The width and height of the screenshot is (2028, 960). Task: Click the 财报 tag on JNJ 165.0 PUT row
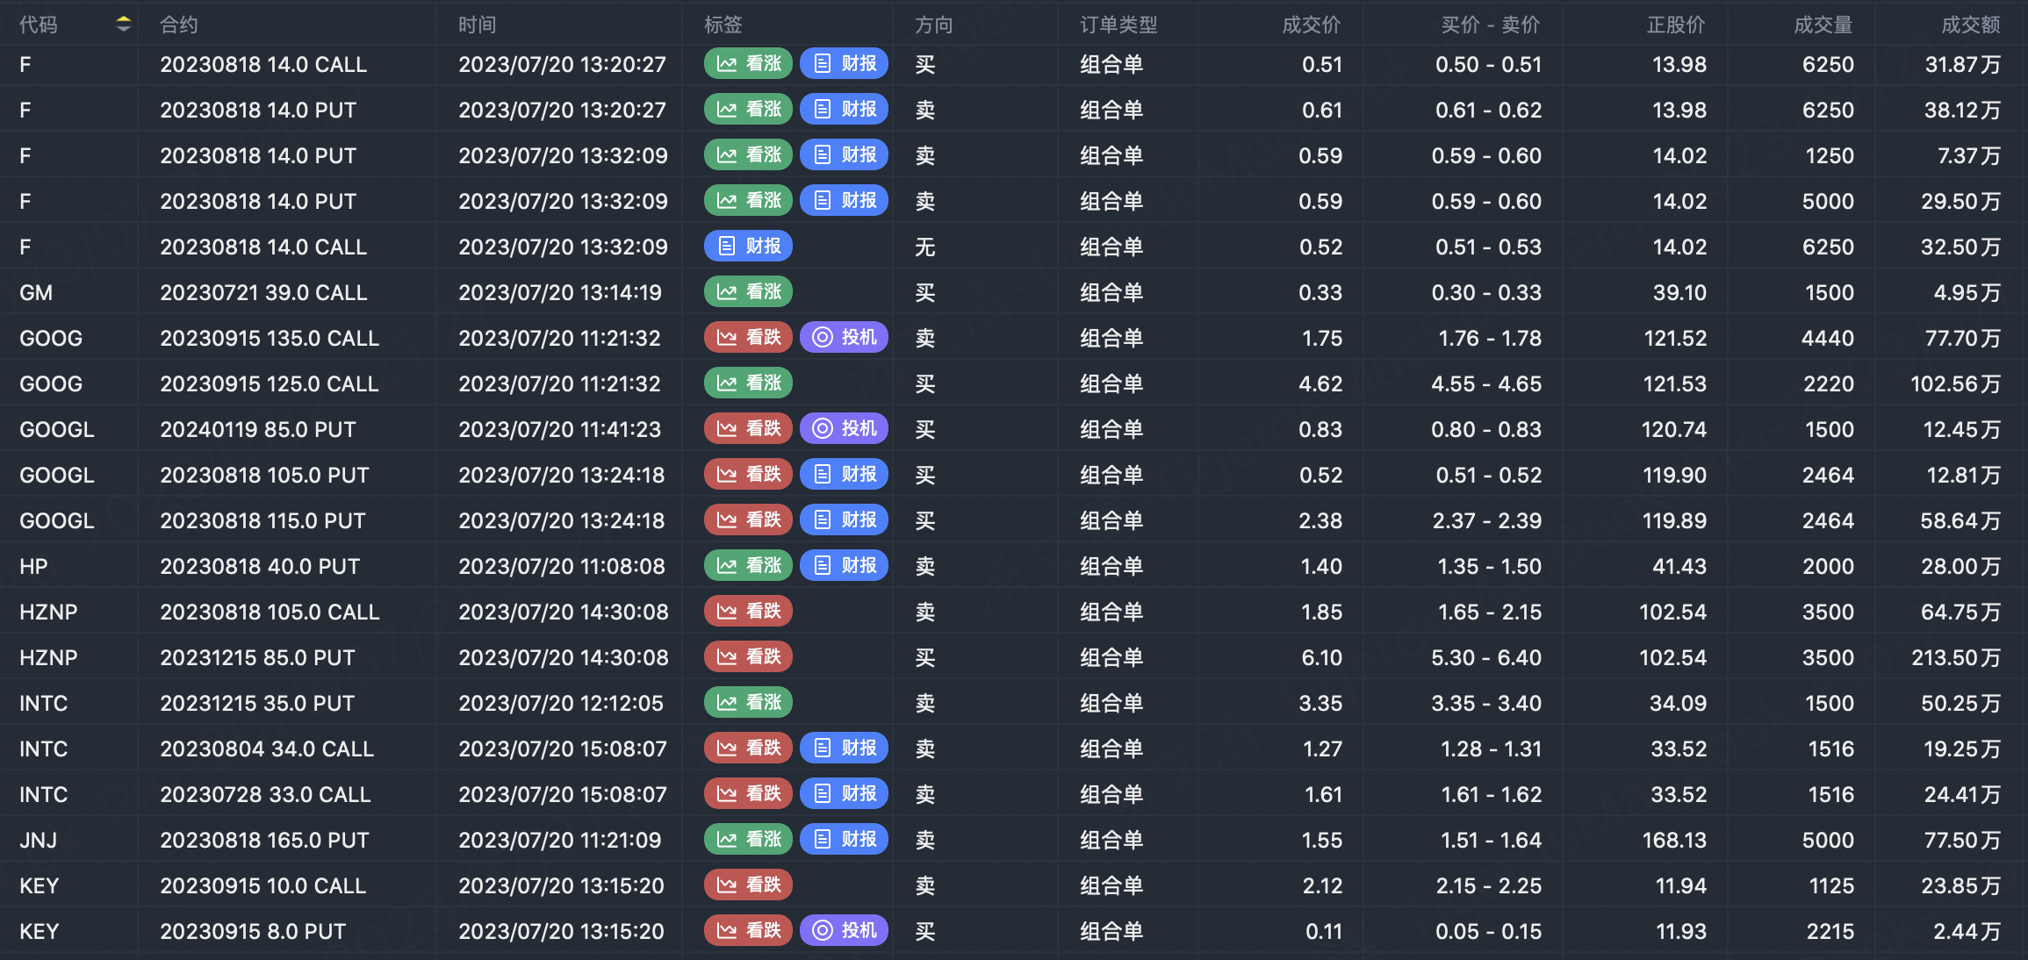pyautogui.click(x=844, y=840)
